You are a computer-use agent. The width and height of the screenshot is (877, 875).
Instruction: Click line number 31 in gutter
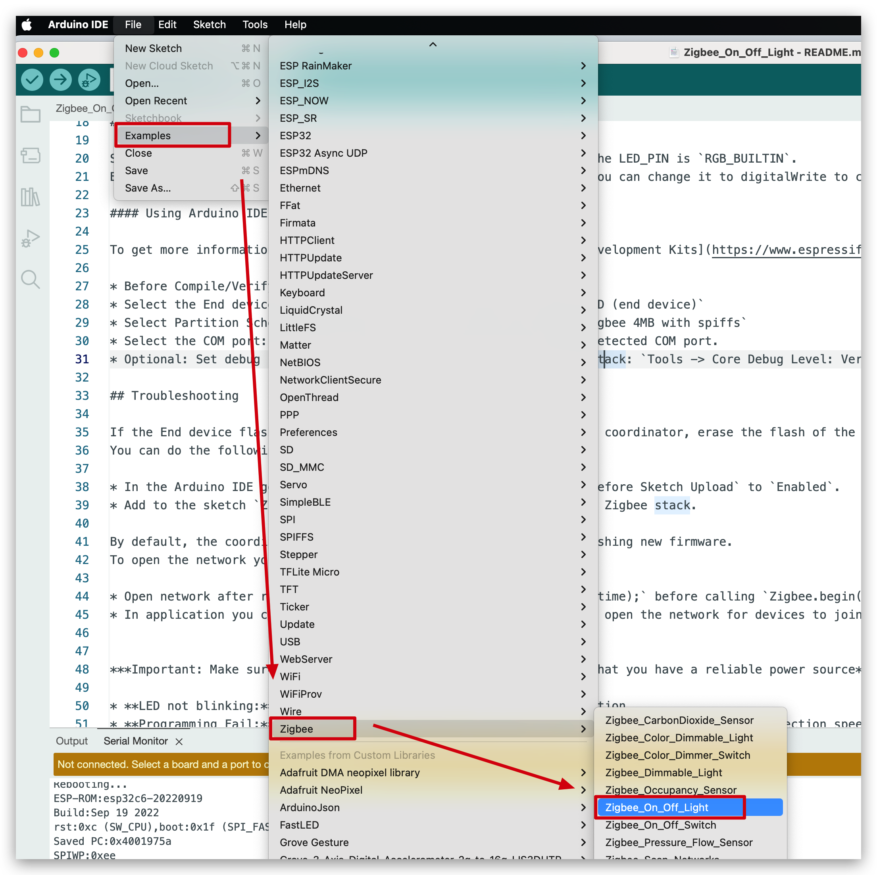tap(82, 359)
